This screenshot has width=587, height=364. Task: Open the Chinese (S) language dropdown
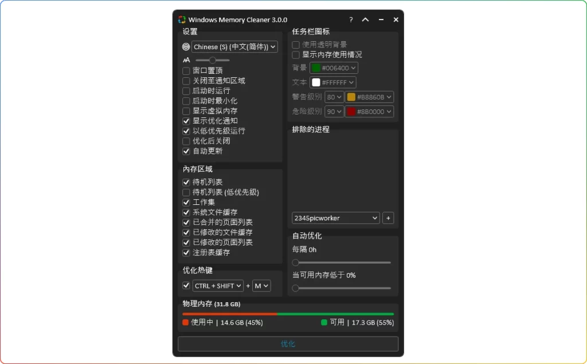coord(234,47)
